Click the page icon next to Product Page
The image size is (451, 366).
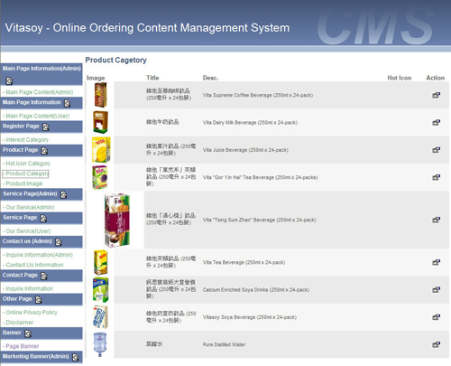pyautogui.click(x=44, y=151)
